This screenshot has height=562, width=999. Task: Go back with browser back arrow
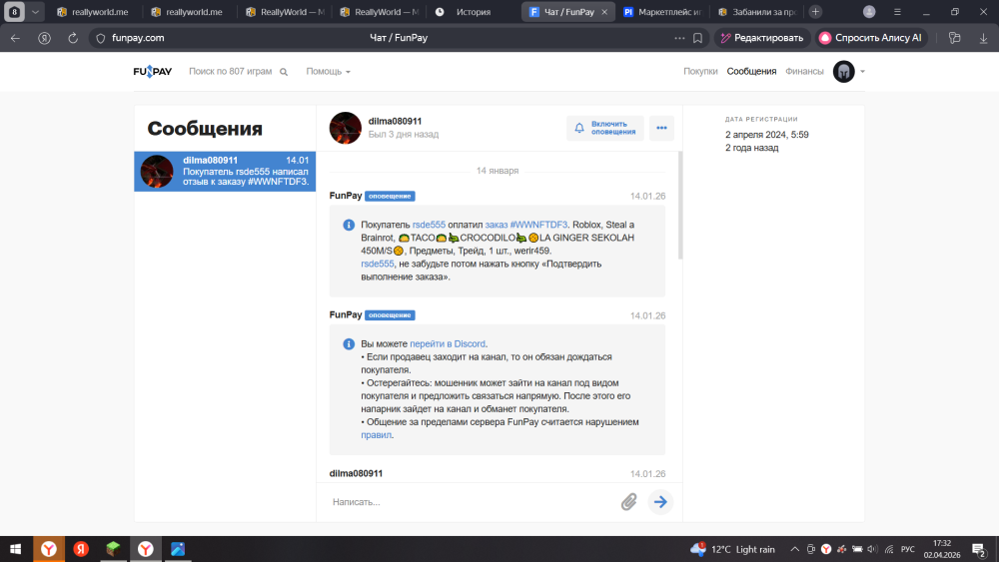point(15,38)
